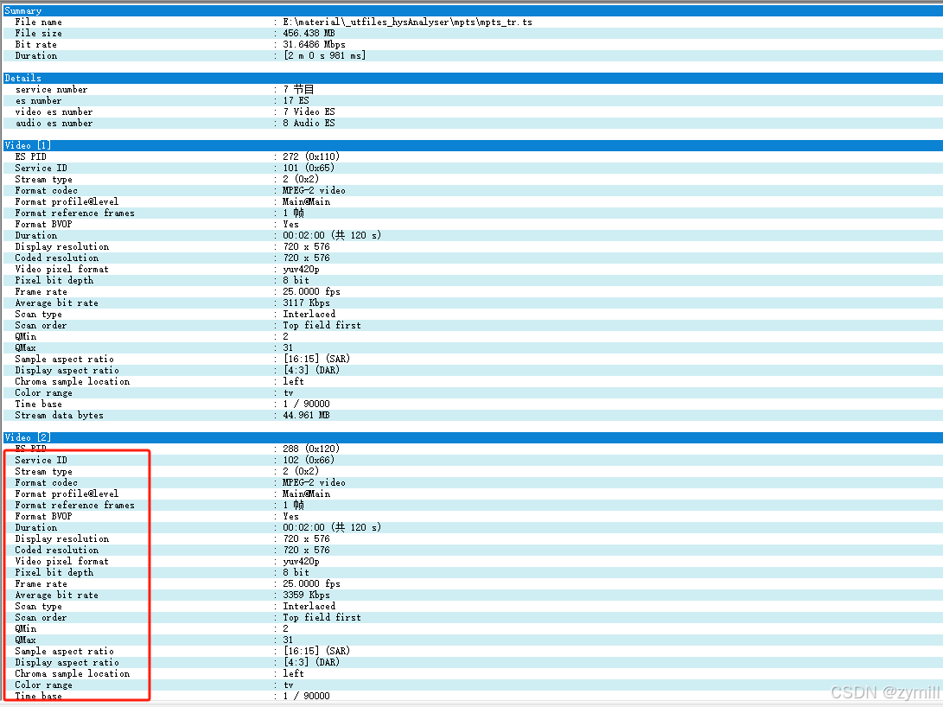Select ES PID value 272 (0x110)

pos(311,157)
